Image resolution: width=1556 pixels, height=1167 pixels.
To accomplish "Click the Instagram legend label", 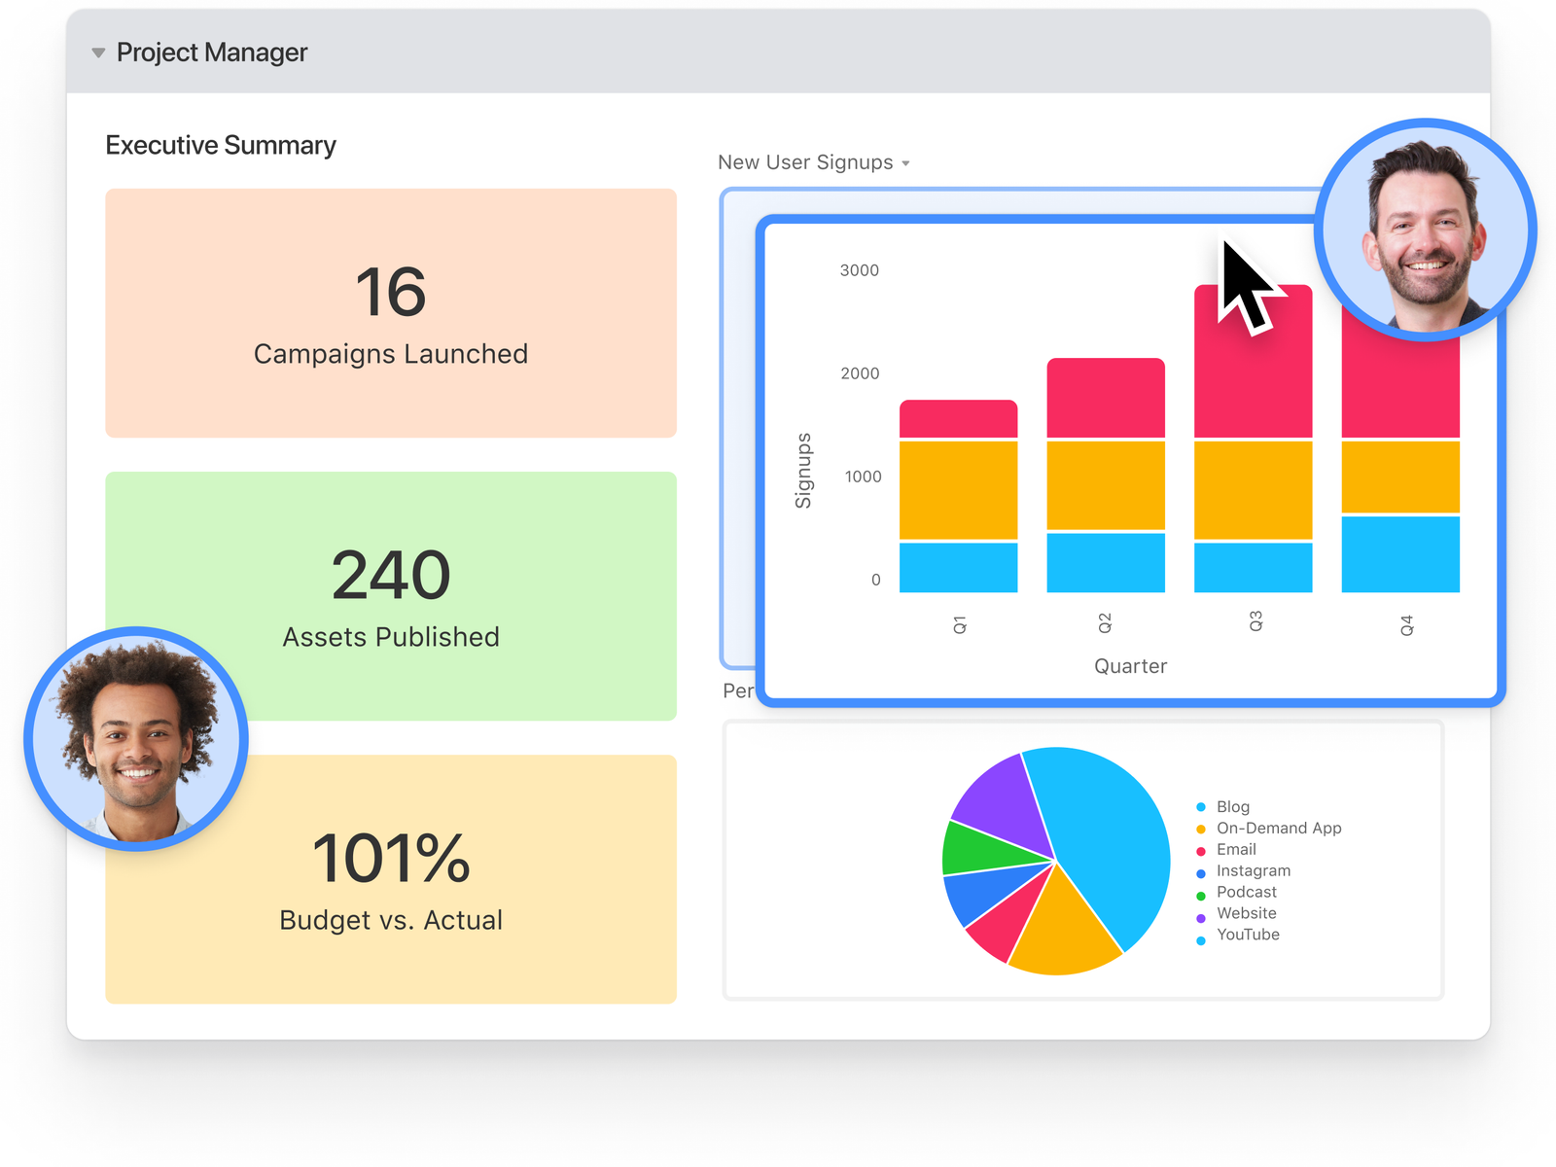I will point(1254,870).
